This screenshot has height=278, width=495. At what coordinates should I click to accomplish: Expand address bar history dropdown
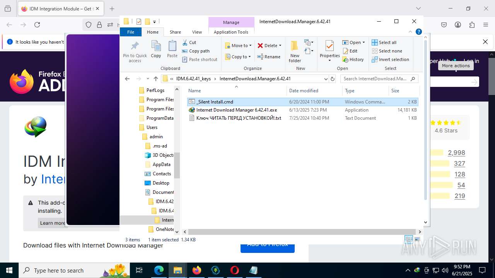point(326,79)
